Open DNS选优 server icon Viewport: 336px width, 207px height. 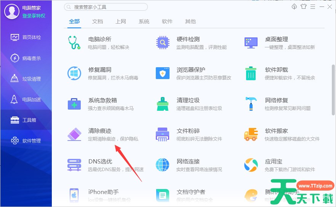74,165
